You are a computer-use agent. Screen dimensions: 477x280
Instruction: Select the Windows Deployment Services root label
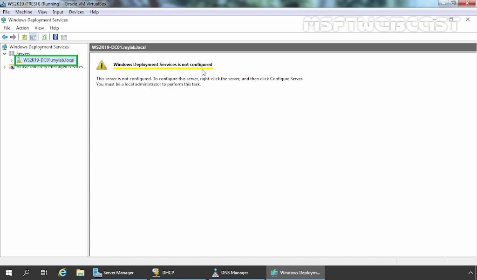[39, 47]
